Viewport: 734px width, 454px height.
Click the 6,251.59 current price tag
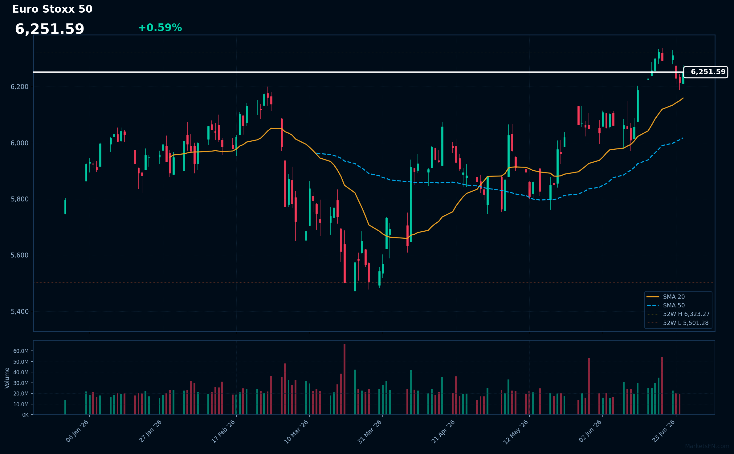(706, 72)
